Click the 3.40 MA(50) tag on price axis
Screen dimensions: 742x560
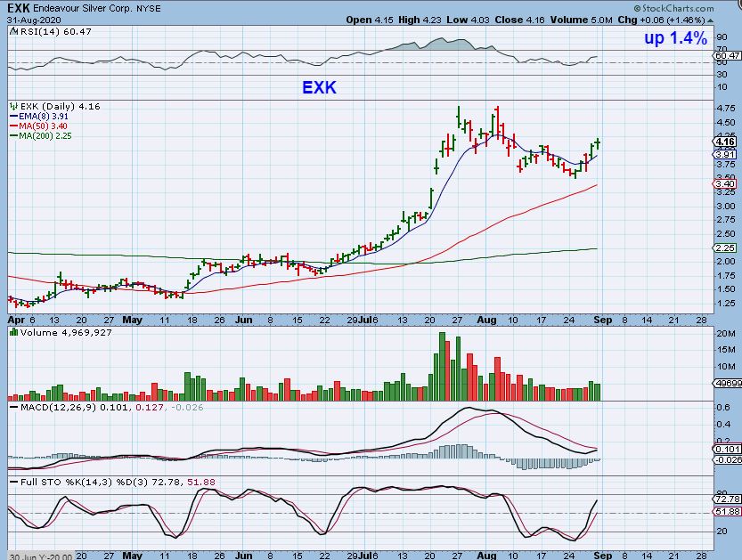click(724, 184)
